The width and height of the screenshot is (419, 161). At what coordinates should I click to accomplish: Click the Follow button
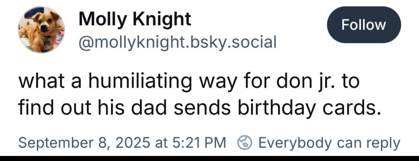tap(364, 25)
